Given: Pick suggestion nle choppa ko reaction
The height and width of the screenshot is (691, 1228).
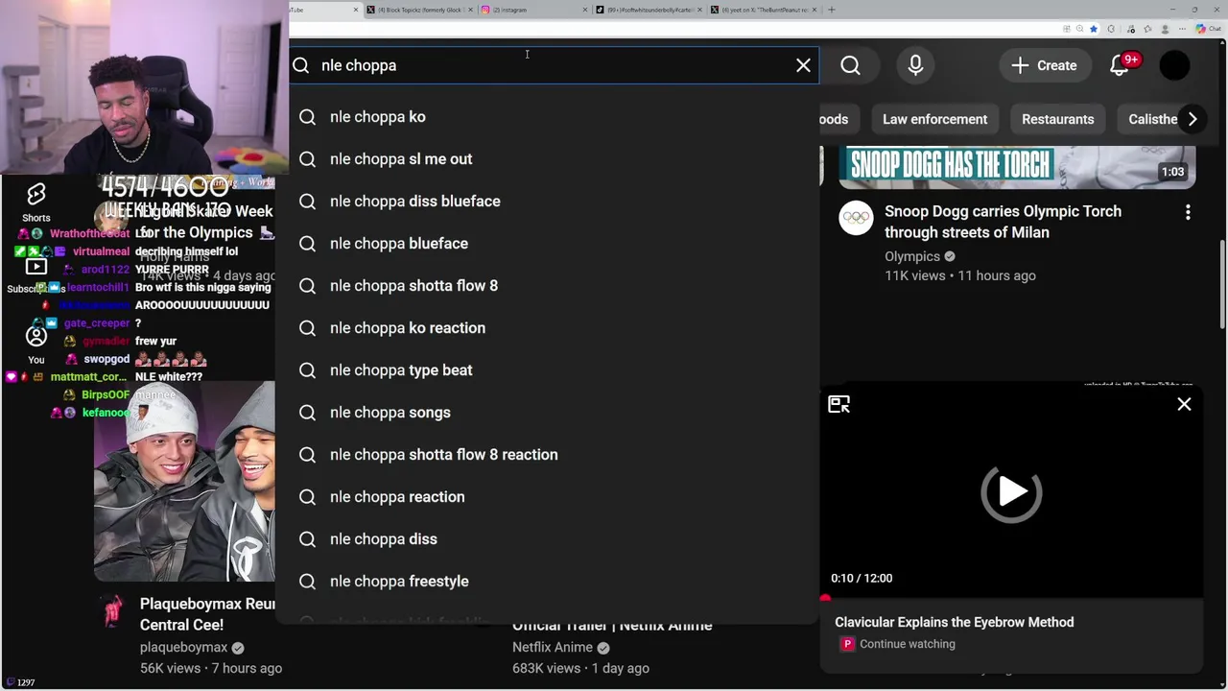Looking at the screenshot, I should (x=547, y=328).
